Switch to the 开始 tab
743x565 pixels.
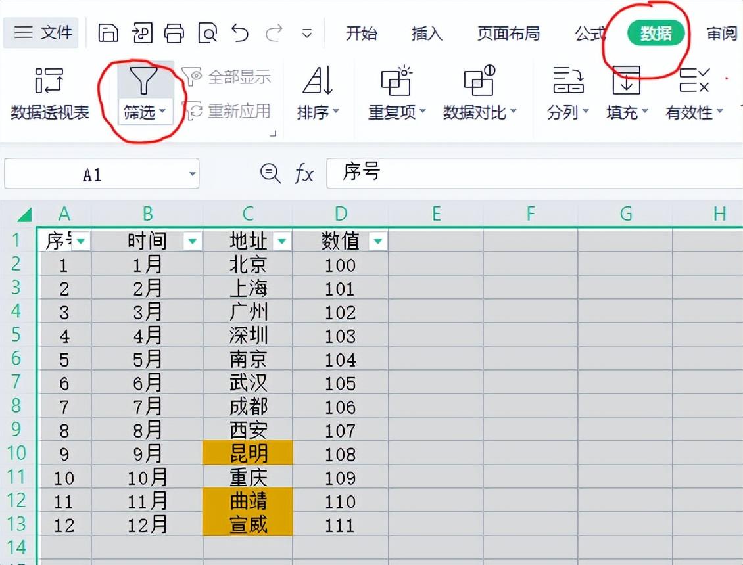362,33
